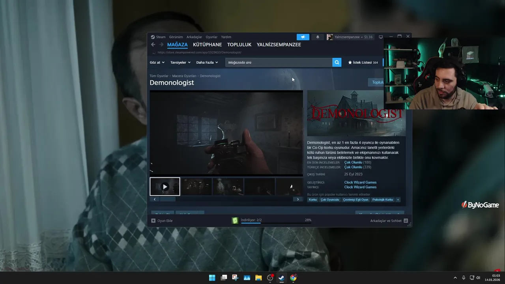Open the Steam menu
This screenshot has height=284, width=505.
pos(161,37)
